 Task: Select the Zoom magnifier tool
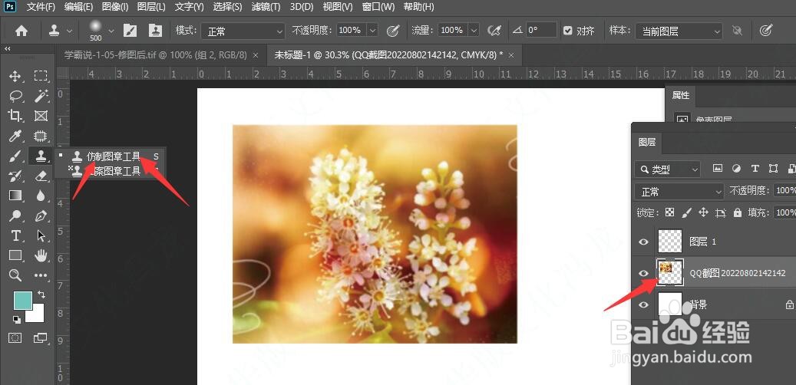click(15, 275)
